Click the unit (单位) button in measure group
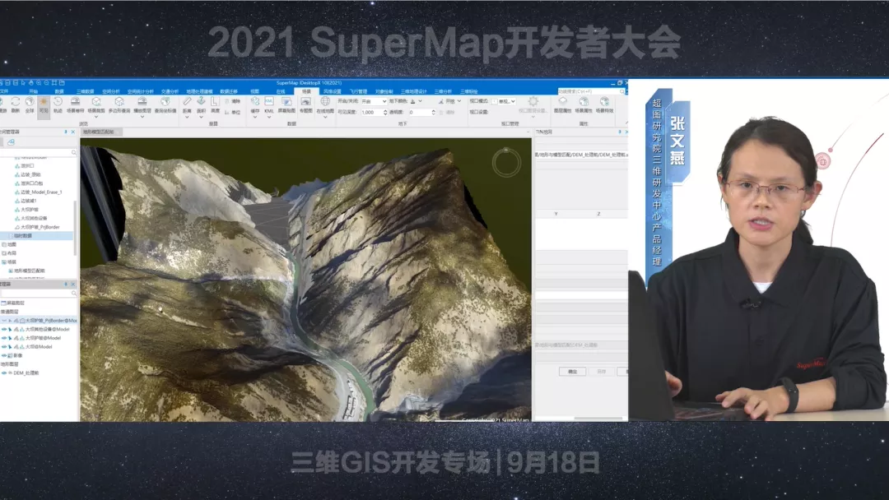 (x=233, y=112)
